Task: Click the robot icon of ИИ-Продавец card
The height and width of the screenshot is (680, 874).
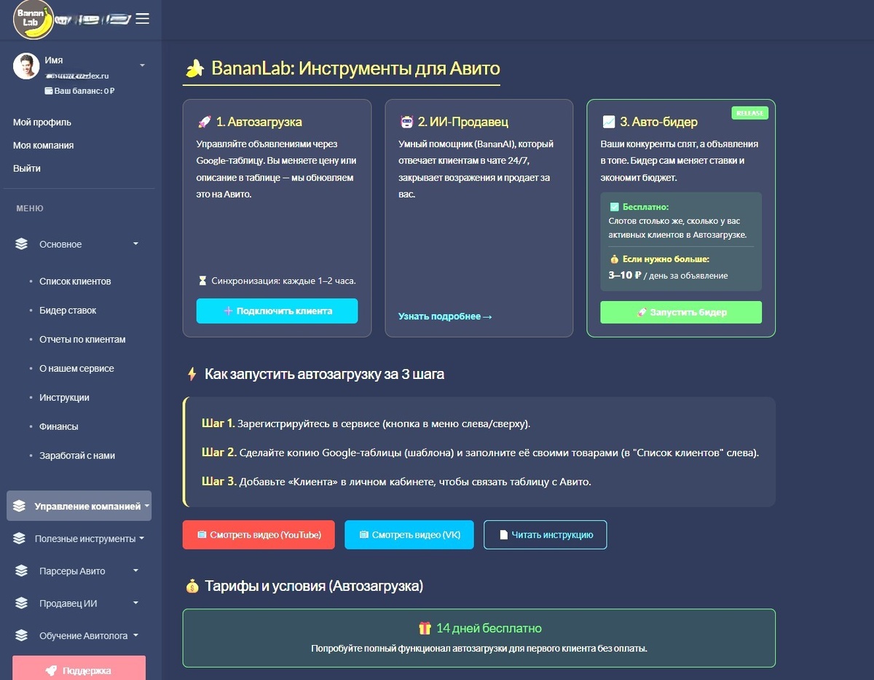Action: pos(406,122)
